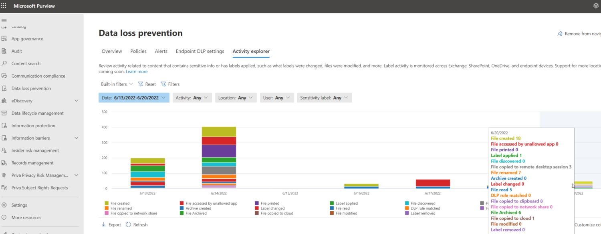The width and height of the screenshot is (601, 234).
Task: Open the Sensitivity label dropdown
Action: click(324, 97)
